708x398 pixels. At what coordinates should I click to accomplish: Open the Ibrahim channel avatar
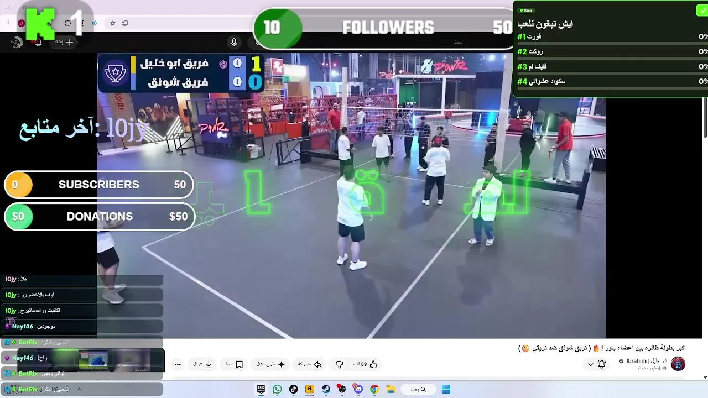(678, 364)
